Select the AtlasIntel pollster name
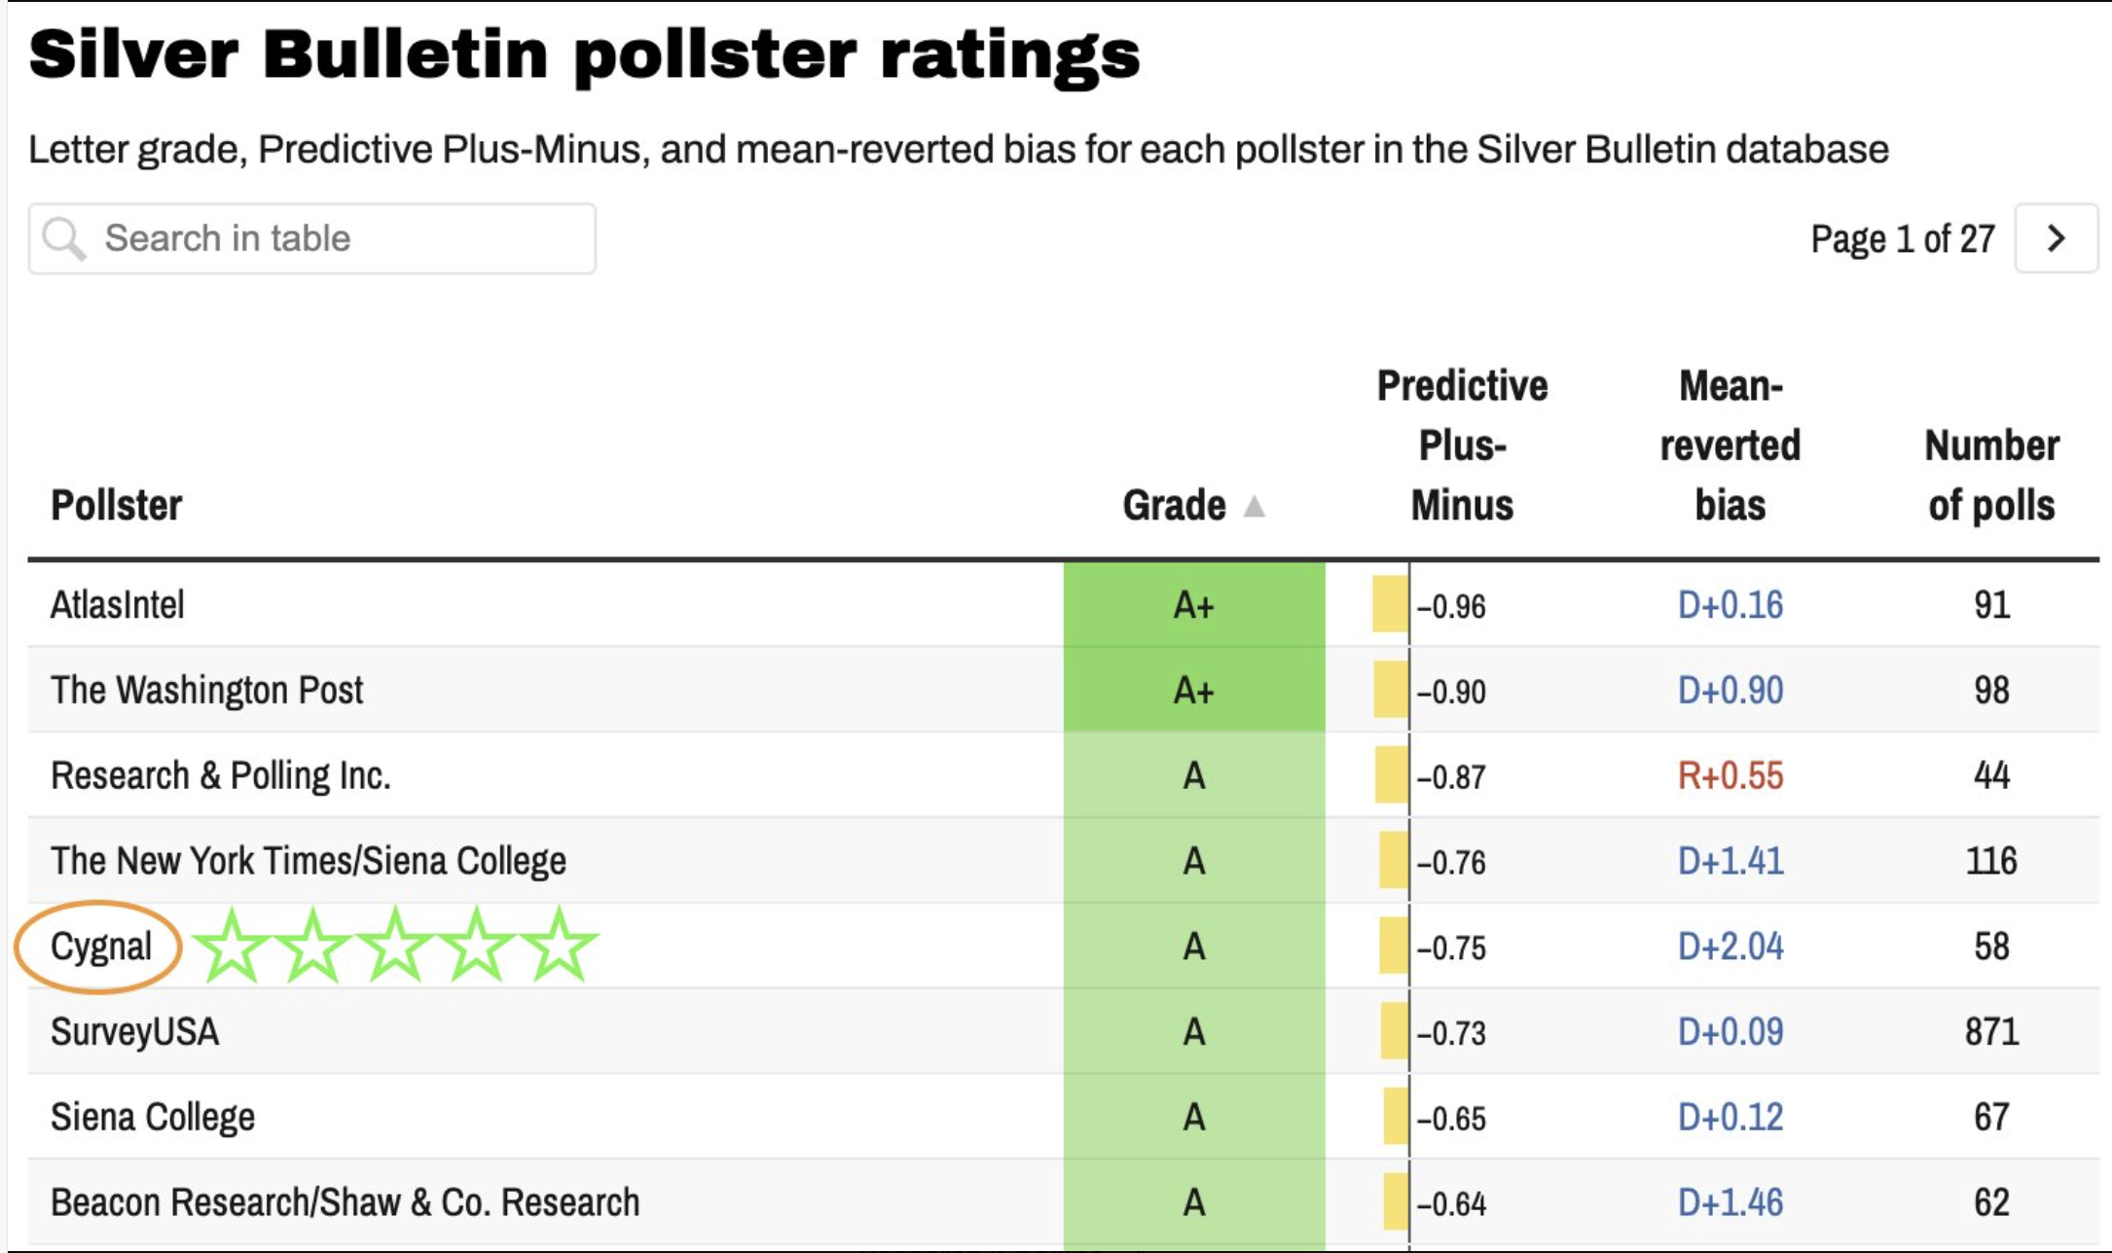2112x1253 pixels. pyautogui.click(x=118, y=605)
